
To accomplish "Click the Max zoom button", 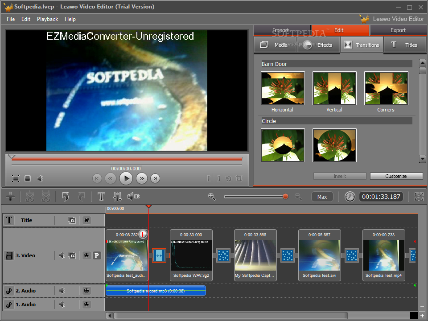I will point(322,197).
